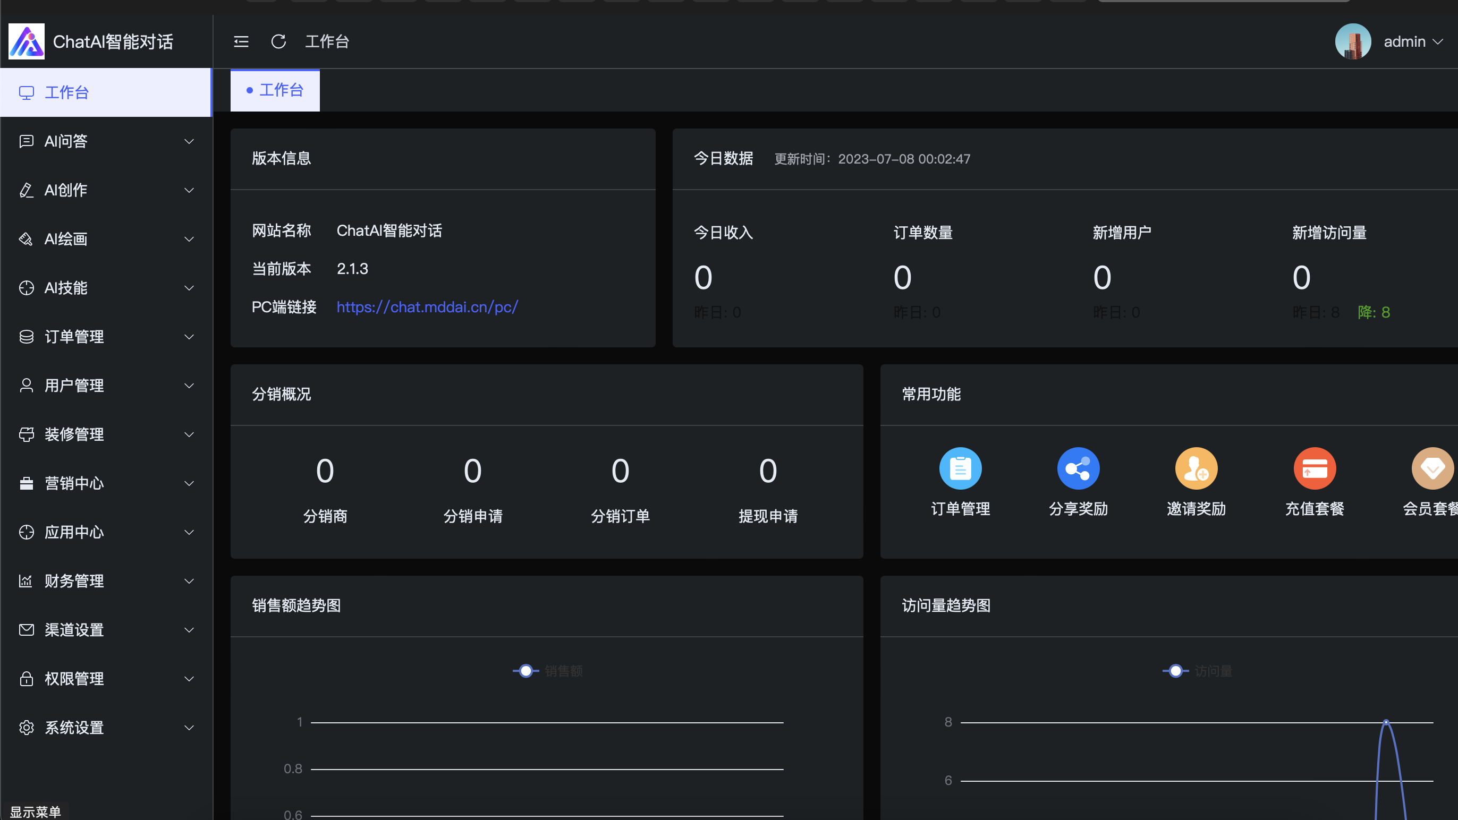
Task: Click the admin avatar picture
Action: 1353,41
